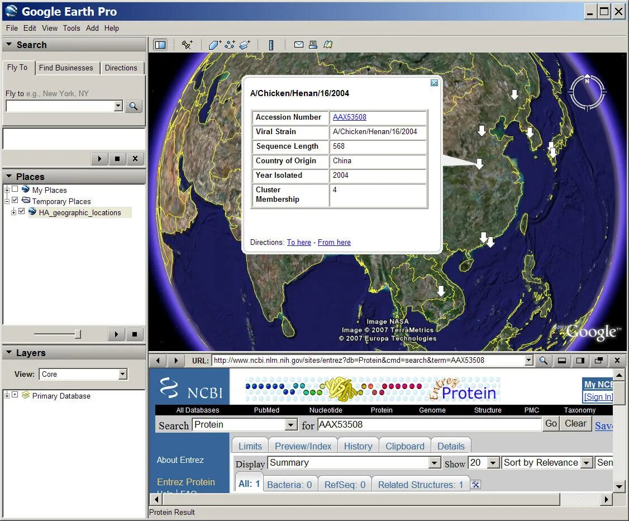629x521 pixels.
Task: Toggle the My Places checkbox
Action: pyautogui.click(x=15, y=188)
